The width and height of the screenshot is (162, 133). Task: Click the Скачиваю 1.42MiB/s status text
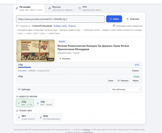coord(34,71)
